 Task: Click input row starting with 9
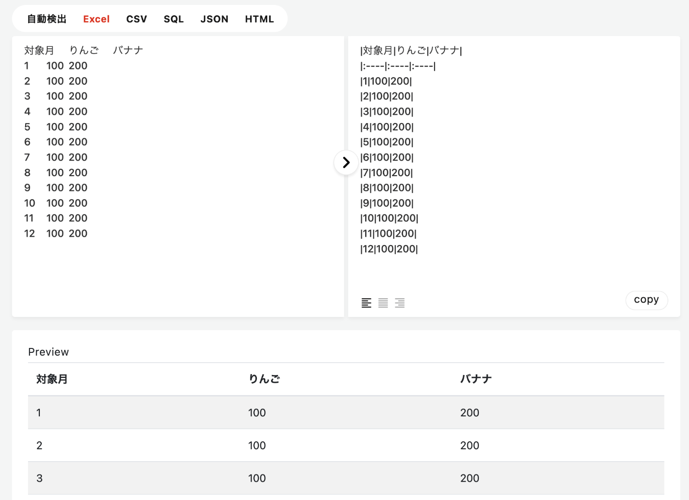56,188
